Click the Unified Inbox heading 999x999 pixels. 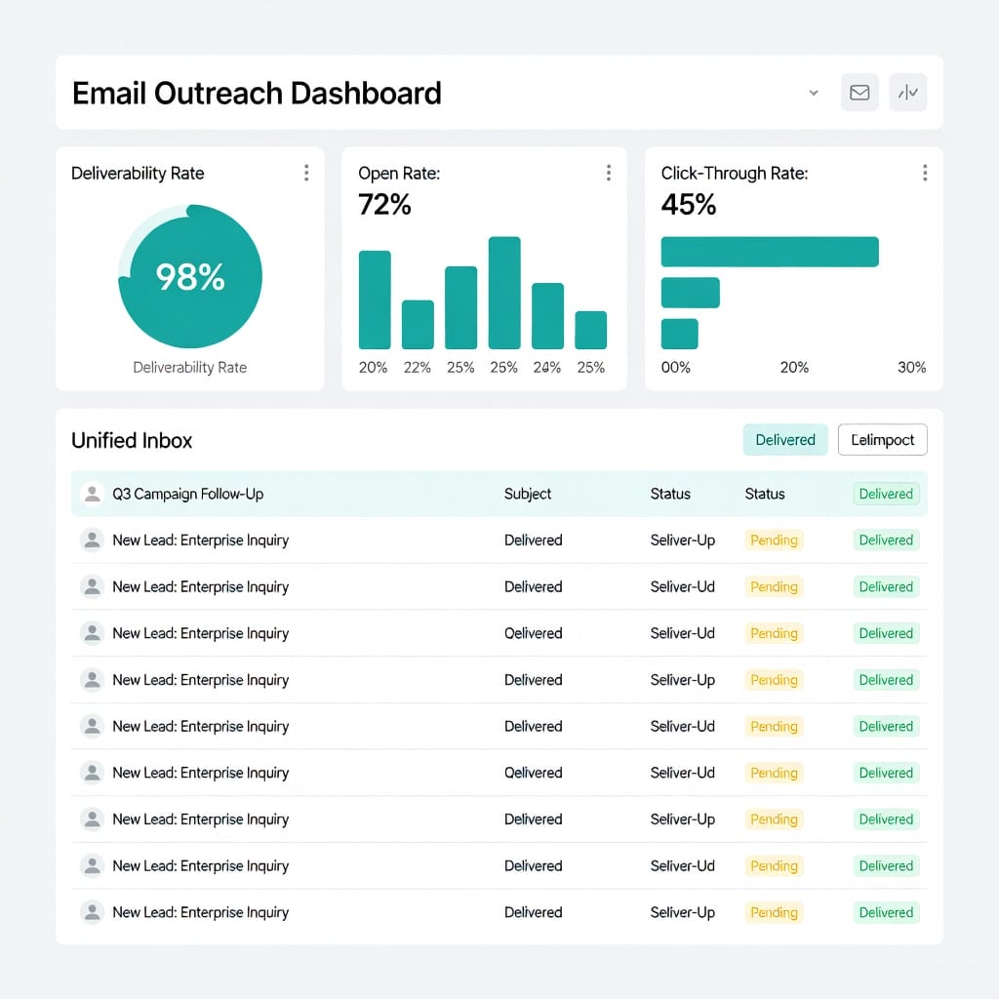point(132,440)
